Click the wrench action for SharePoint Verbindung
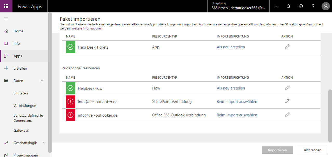 [287, 101]
